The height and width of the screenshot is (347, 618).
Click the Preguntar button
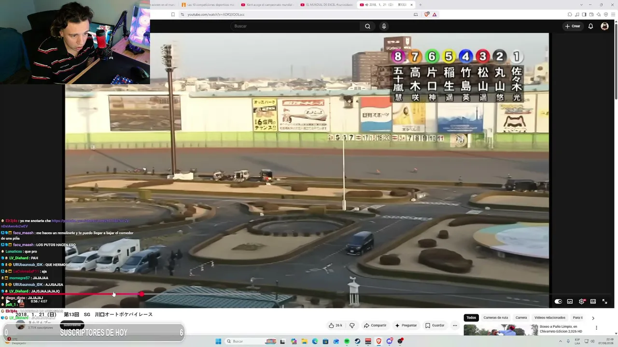pos(406,325)
